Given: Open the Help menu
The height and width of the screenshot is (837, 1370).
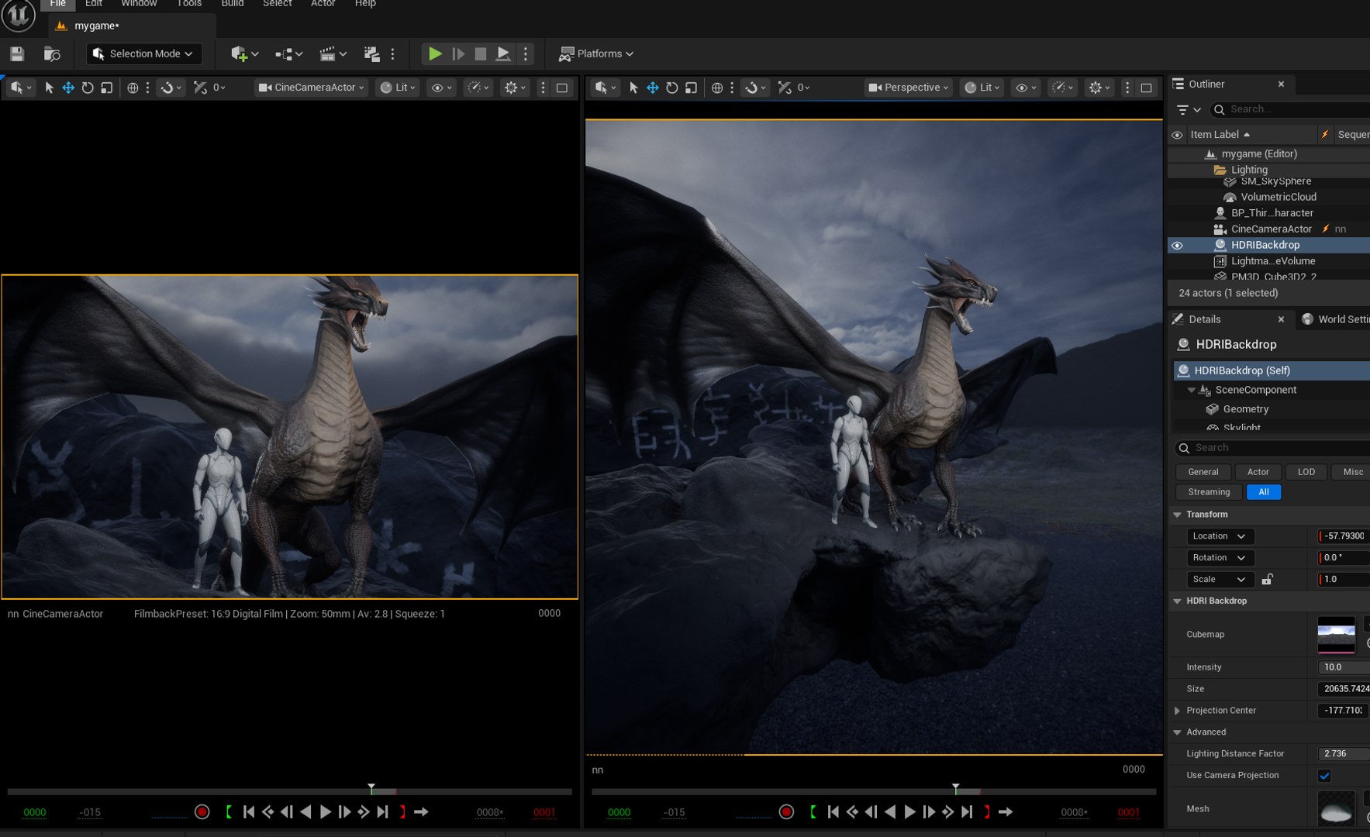Looking at the screenshot, I should pos(365,4).
